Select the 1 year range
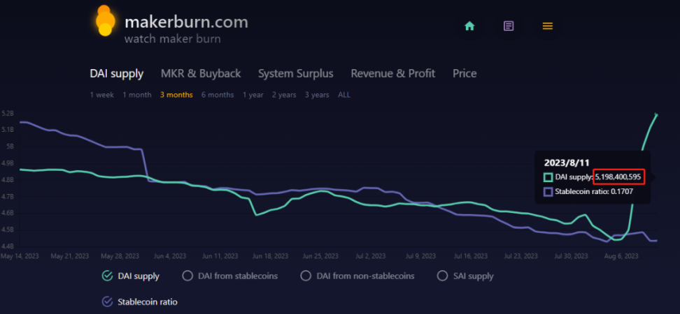 pyautogui.click(x=253, y=95)
